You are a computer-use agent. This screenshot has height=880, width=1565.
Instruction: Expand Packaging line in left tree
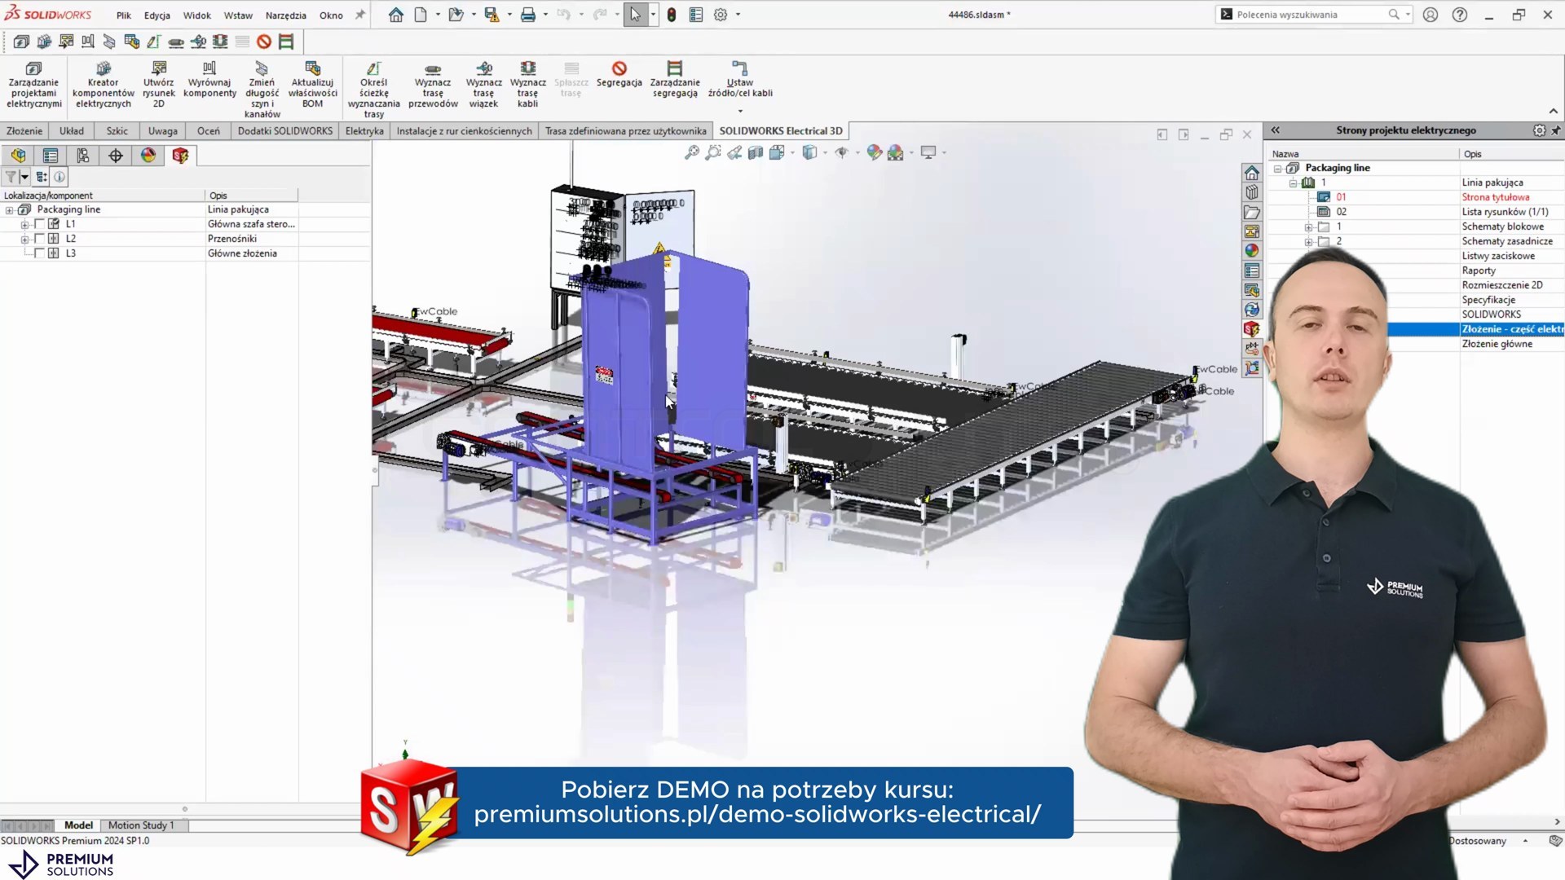click(x=10, y=210)
